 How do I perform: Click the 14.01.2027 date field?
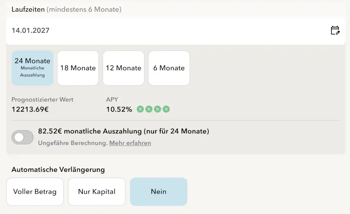[x=160, y=30]
